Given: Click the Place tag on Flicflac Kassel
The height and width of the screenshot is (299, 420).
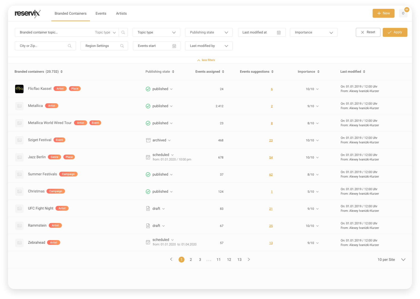Looking at the screenshot, I should pos(75,88).
